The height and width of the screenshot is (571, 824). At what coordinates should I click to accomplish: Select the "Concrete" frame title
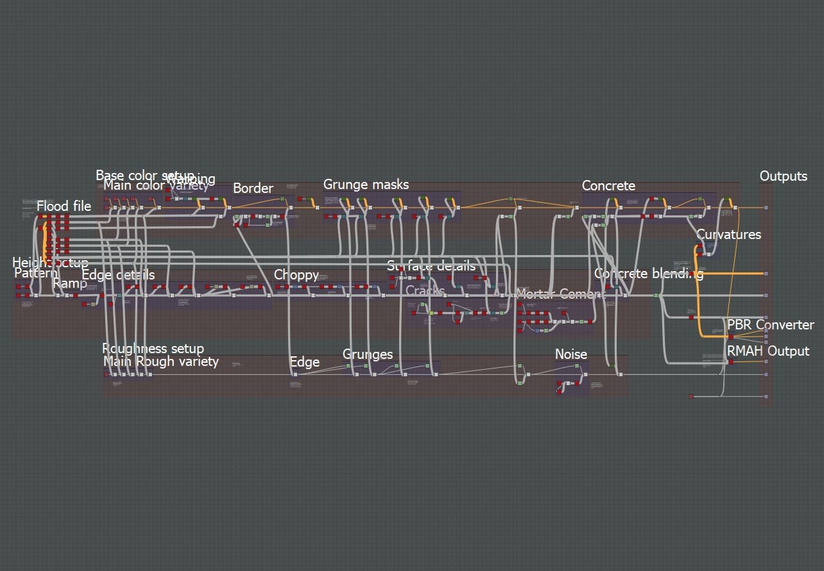[x=608, y=186]
